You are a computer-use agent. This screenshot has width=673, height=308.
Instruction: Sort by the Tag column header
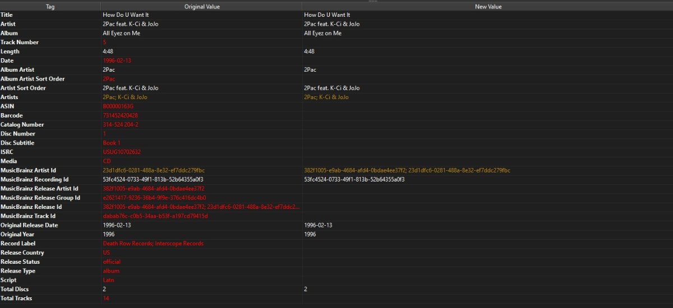(50, 7)
